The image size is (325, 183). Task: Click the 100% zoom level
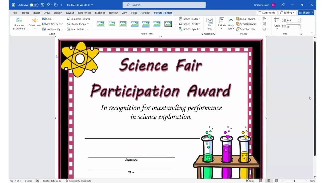(312, 181)
